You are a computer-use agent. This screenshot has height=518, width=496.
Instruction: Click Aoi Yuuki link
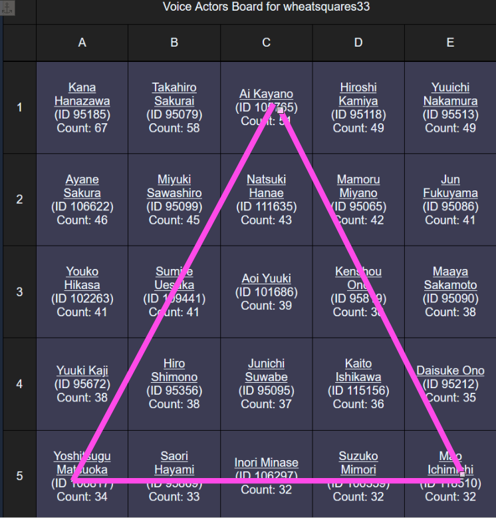coord(266,278)
